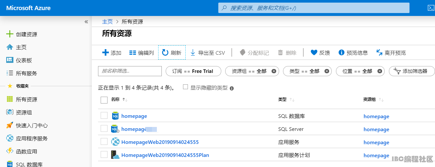The height and width of the screenshot is (167, 435).
Task: Click the top search resources box
Action: tap(314, 8)
